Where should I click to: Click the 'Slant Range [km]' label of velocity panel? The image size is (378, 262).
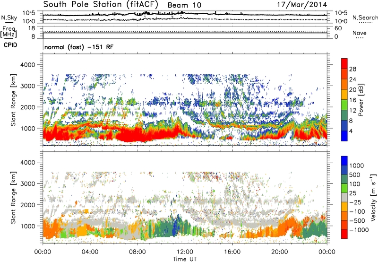(13, 198)
